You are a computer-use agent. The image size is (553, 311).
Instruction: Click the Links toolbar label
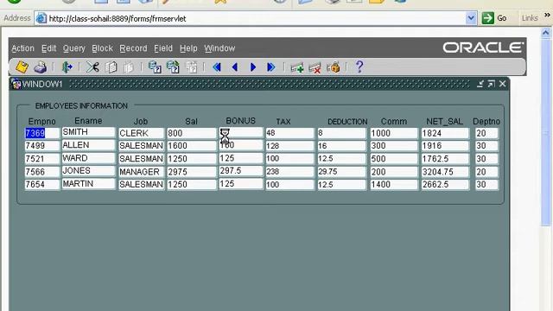530,18
